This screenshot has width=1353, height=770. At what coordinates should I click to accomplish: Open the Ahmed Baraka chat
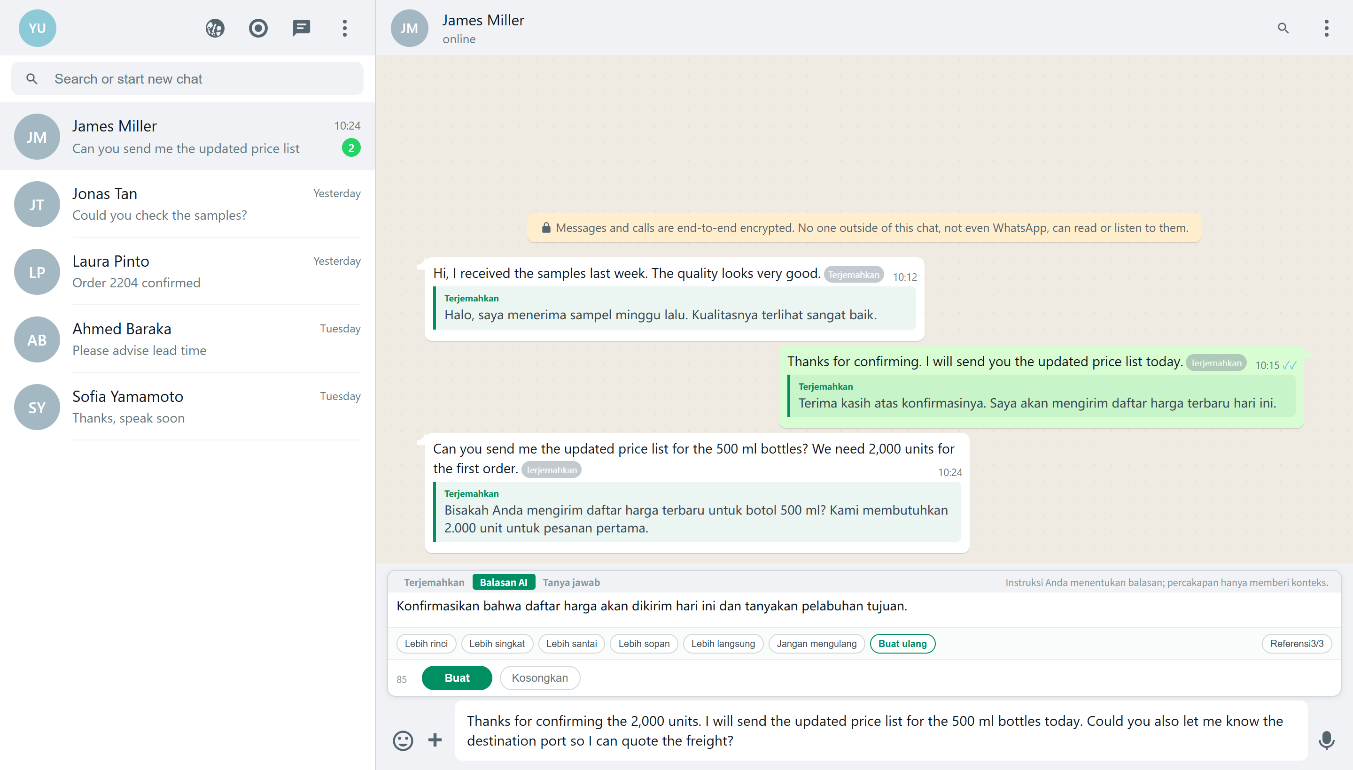(187, 339)
